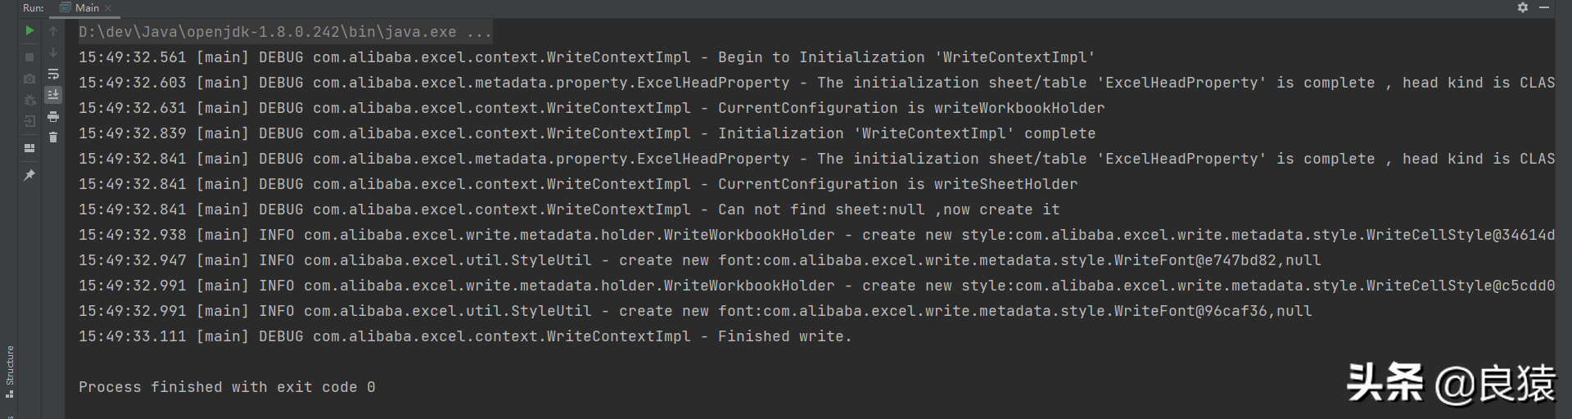This screenshot has width=1572, height=419.
Task: Open Run panel gear options menu
Action: click(x=1523, y=7)
